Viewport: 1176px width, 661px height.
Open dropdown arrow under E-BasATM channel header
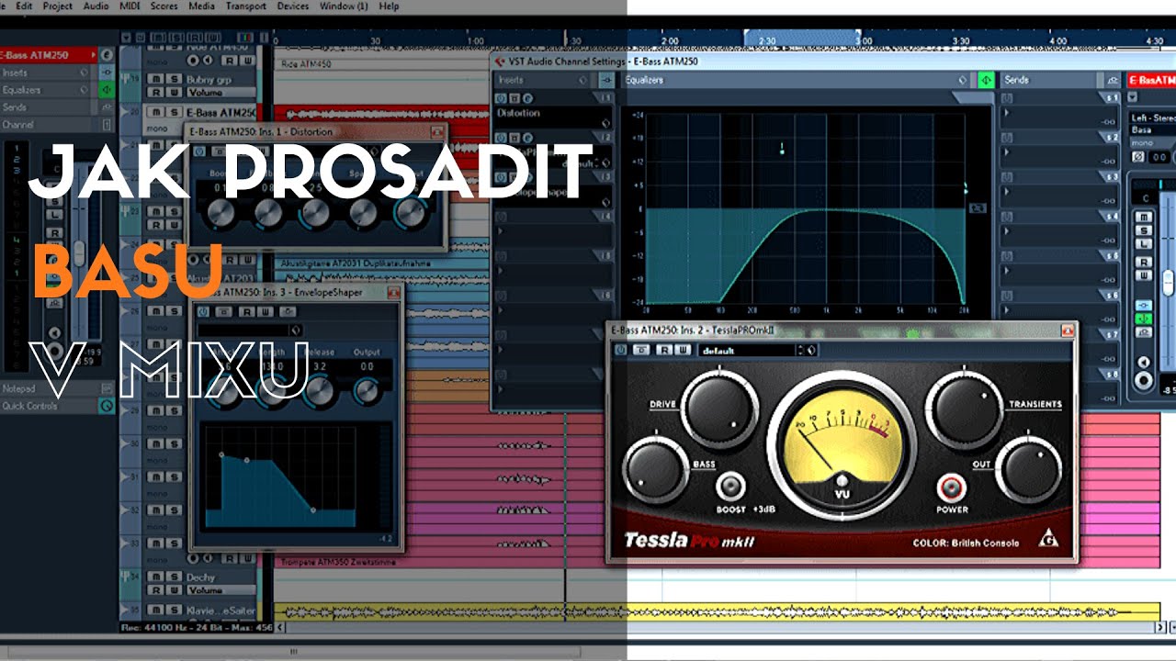[x=1133, y=96]
